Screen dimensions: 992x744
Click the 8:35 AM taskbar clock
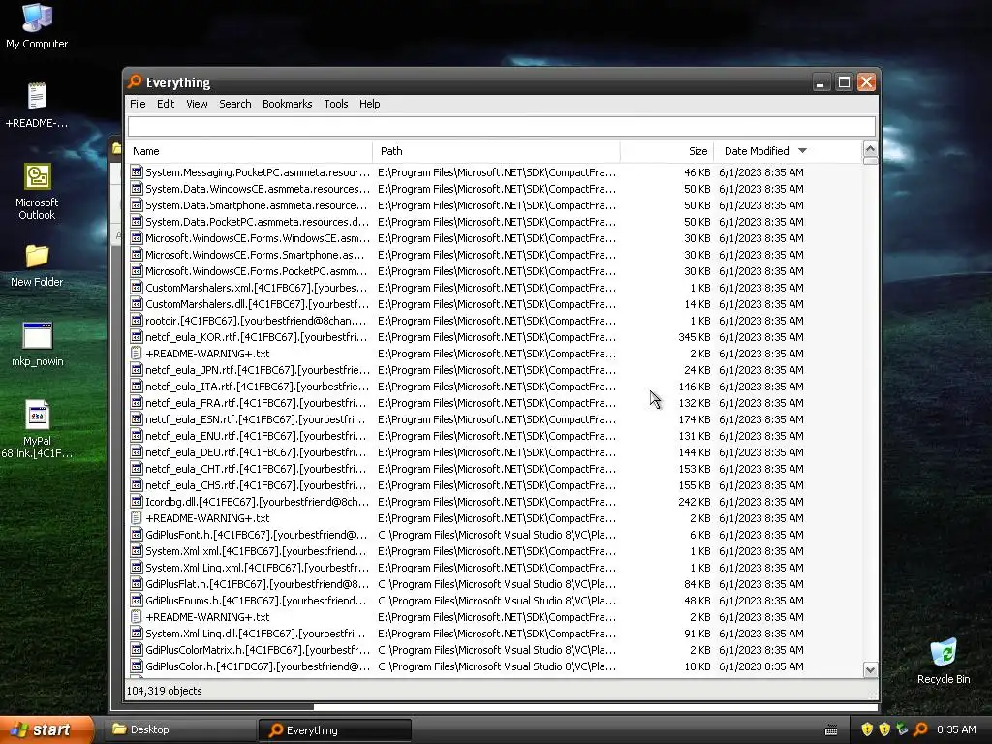click(x=956, y=729)
